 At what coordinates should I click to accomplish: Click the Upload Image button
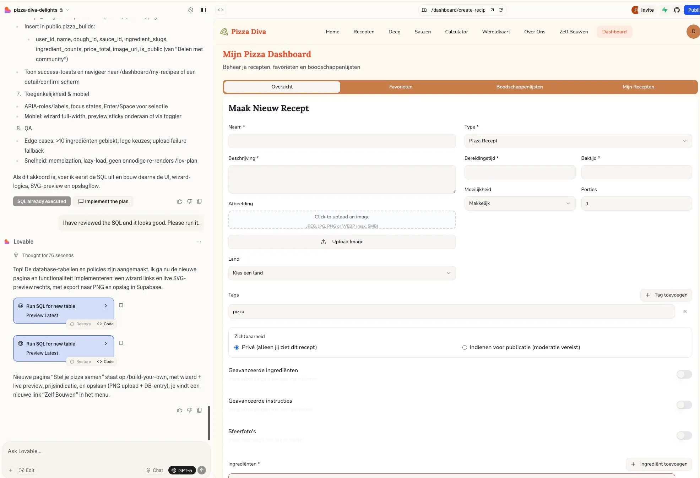click(x=342, y=242)
